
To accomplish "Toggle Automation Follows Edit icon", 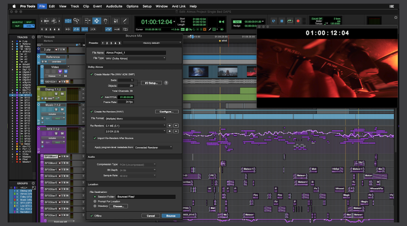I will pyautogui.click(x=108, y=29).
